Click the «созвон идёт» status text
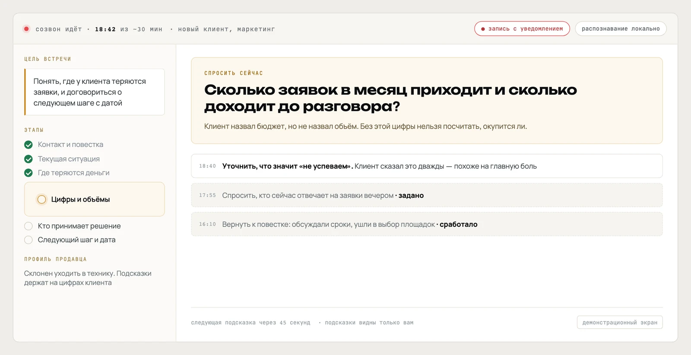 59,29
